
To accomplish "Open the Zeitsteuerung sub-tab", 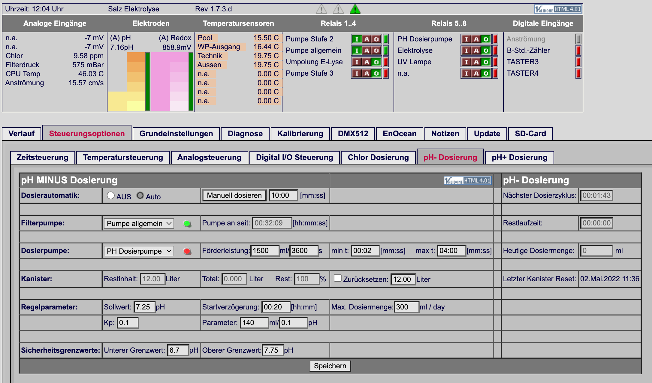I will [43, 158].
